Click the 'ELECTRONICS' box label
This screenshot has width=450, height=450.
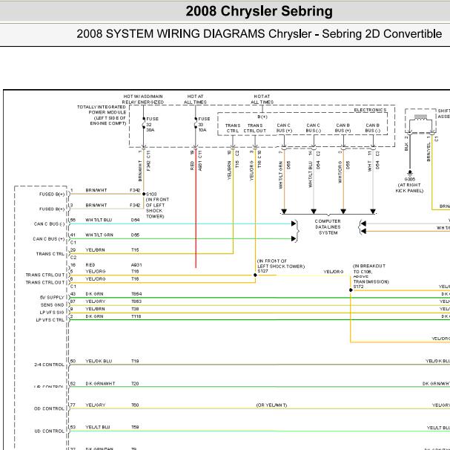pyautogui.click(x=370, y=110)
